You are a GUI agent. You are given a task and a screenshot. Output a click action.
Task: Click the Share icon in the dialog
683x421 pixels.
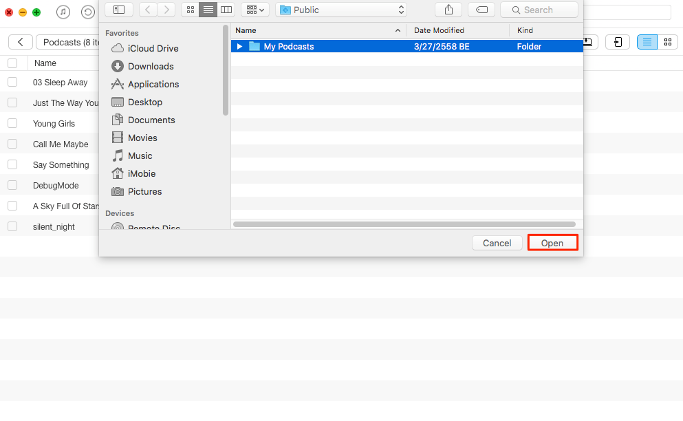[x=448, y=10]
